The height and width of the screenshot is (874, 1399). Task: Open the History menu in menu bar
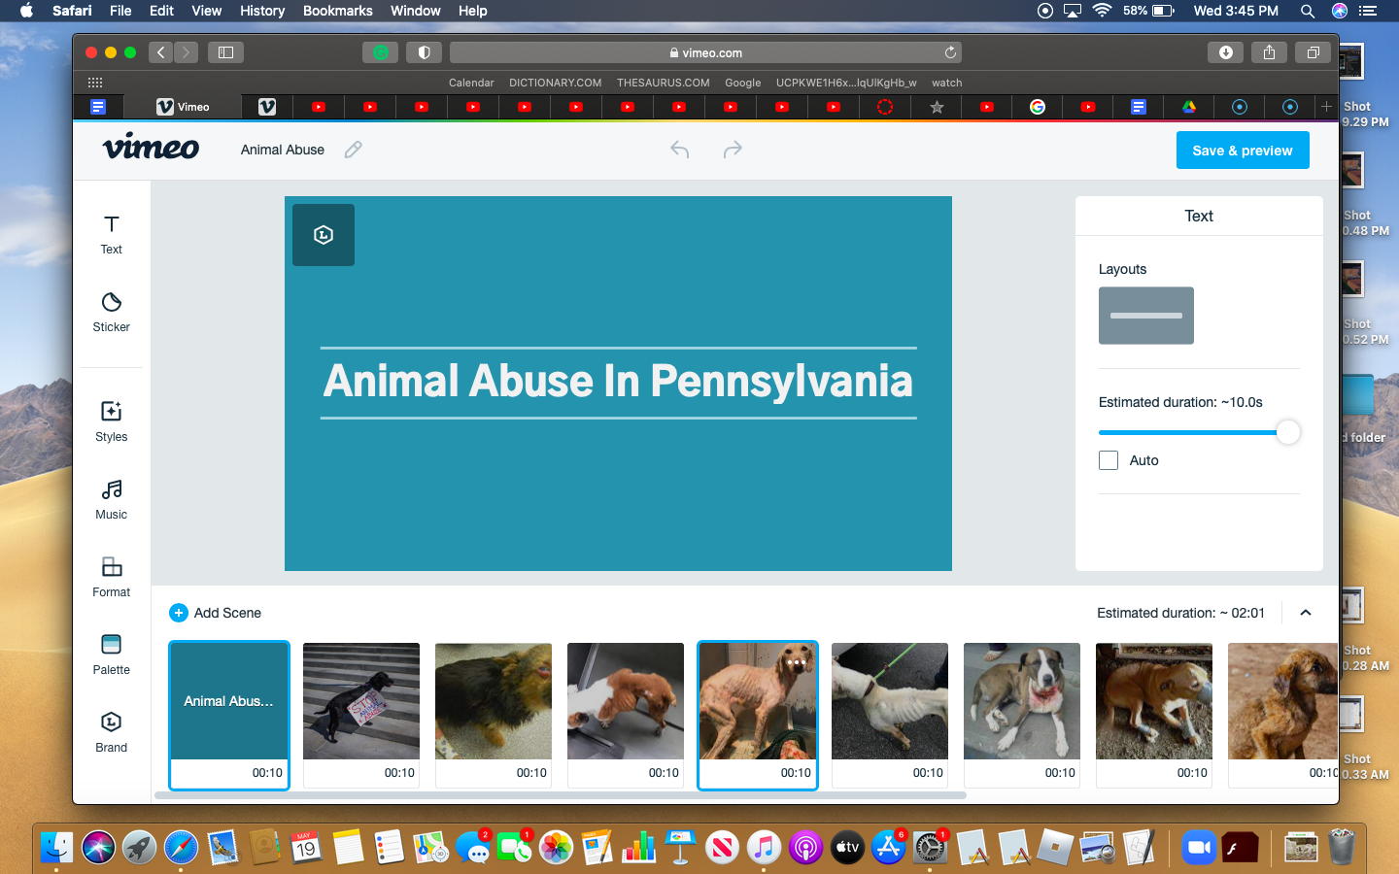pyautogui.click(x=262, y=11)
